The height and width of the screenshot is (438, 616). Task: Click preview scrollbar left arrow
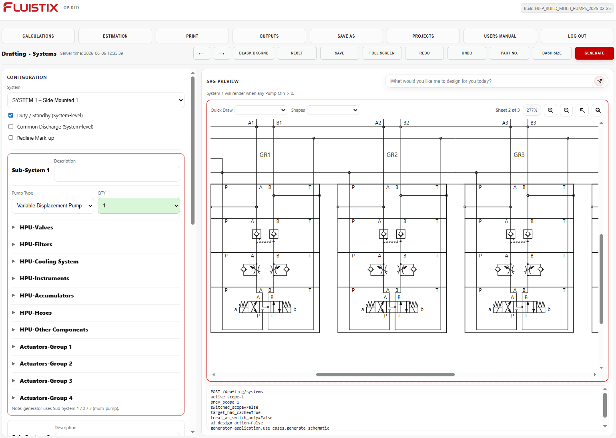point(214,375)
